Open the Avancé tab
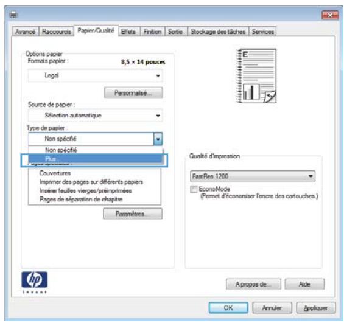Image resolution: width=344 pixels, height=323 pixels. (x=26, y=32)
